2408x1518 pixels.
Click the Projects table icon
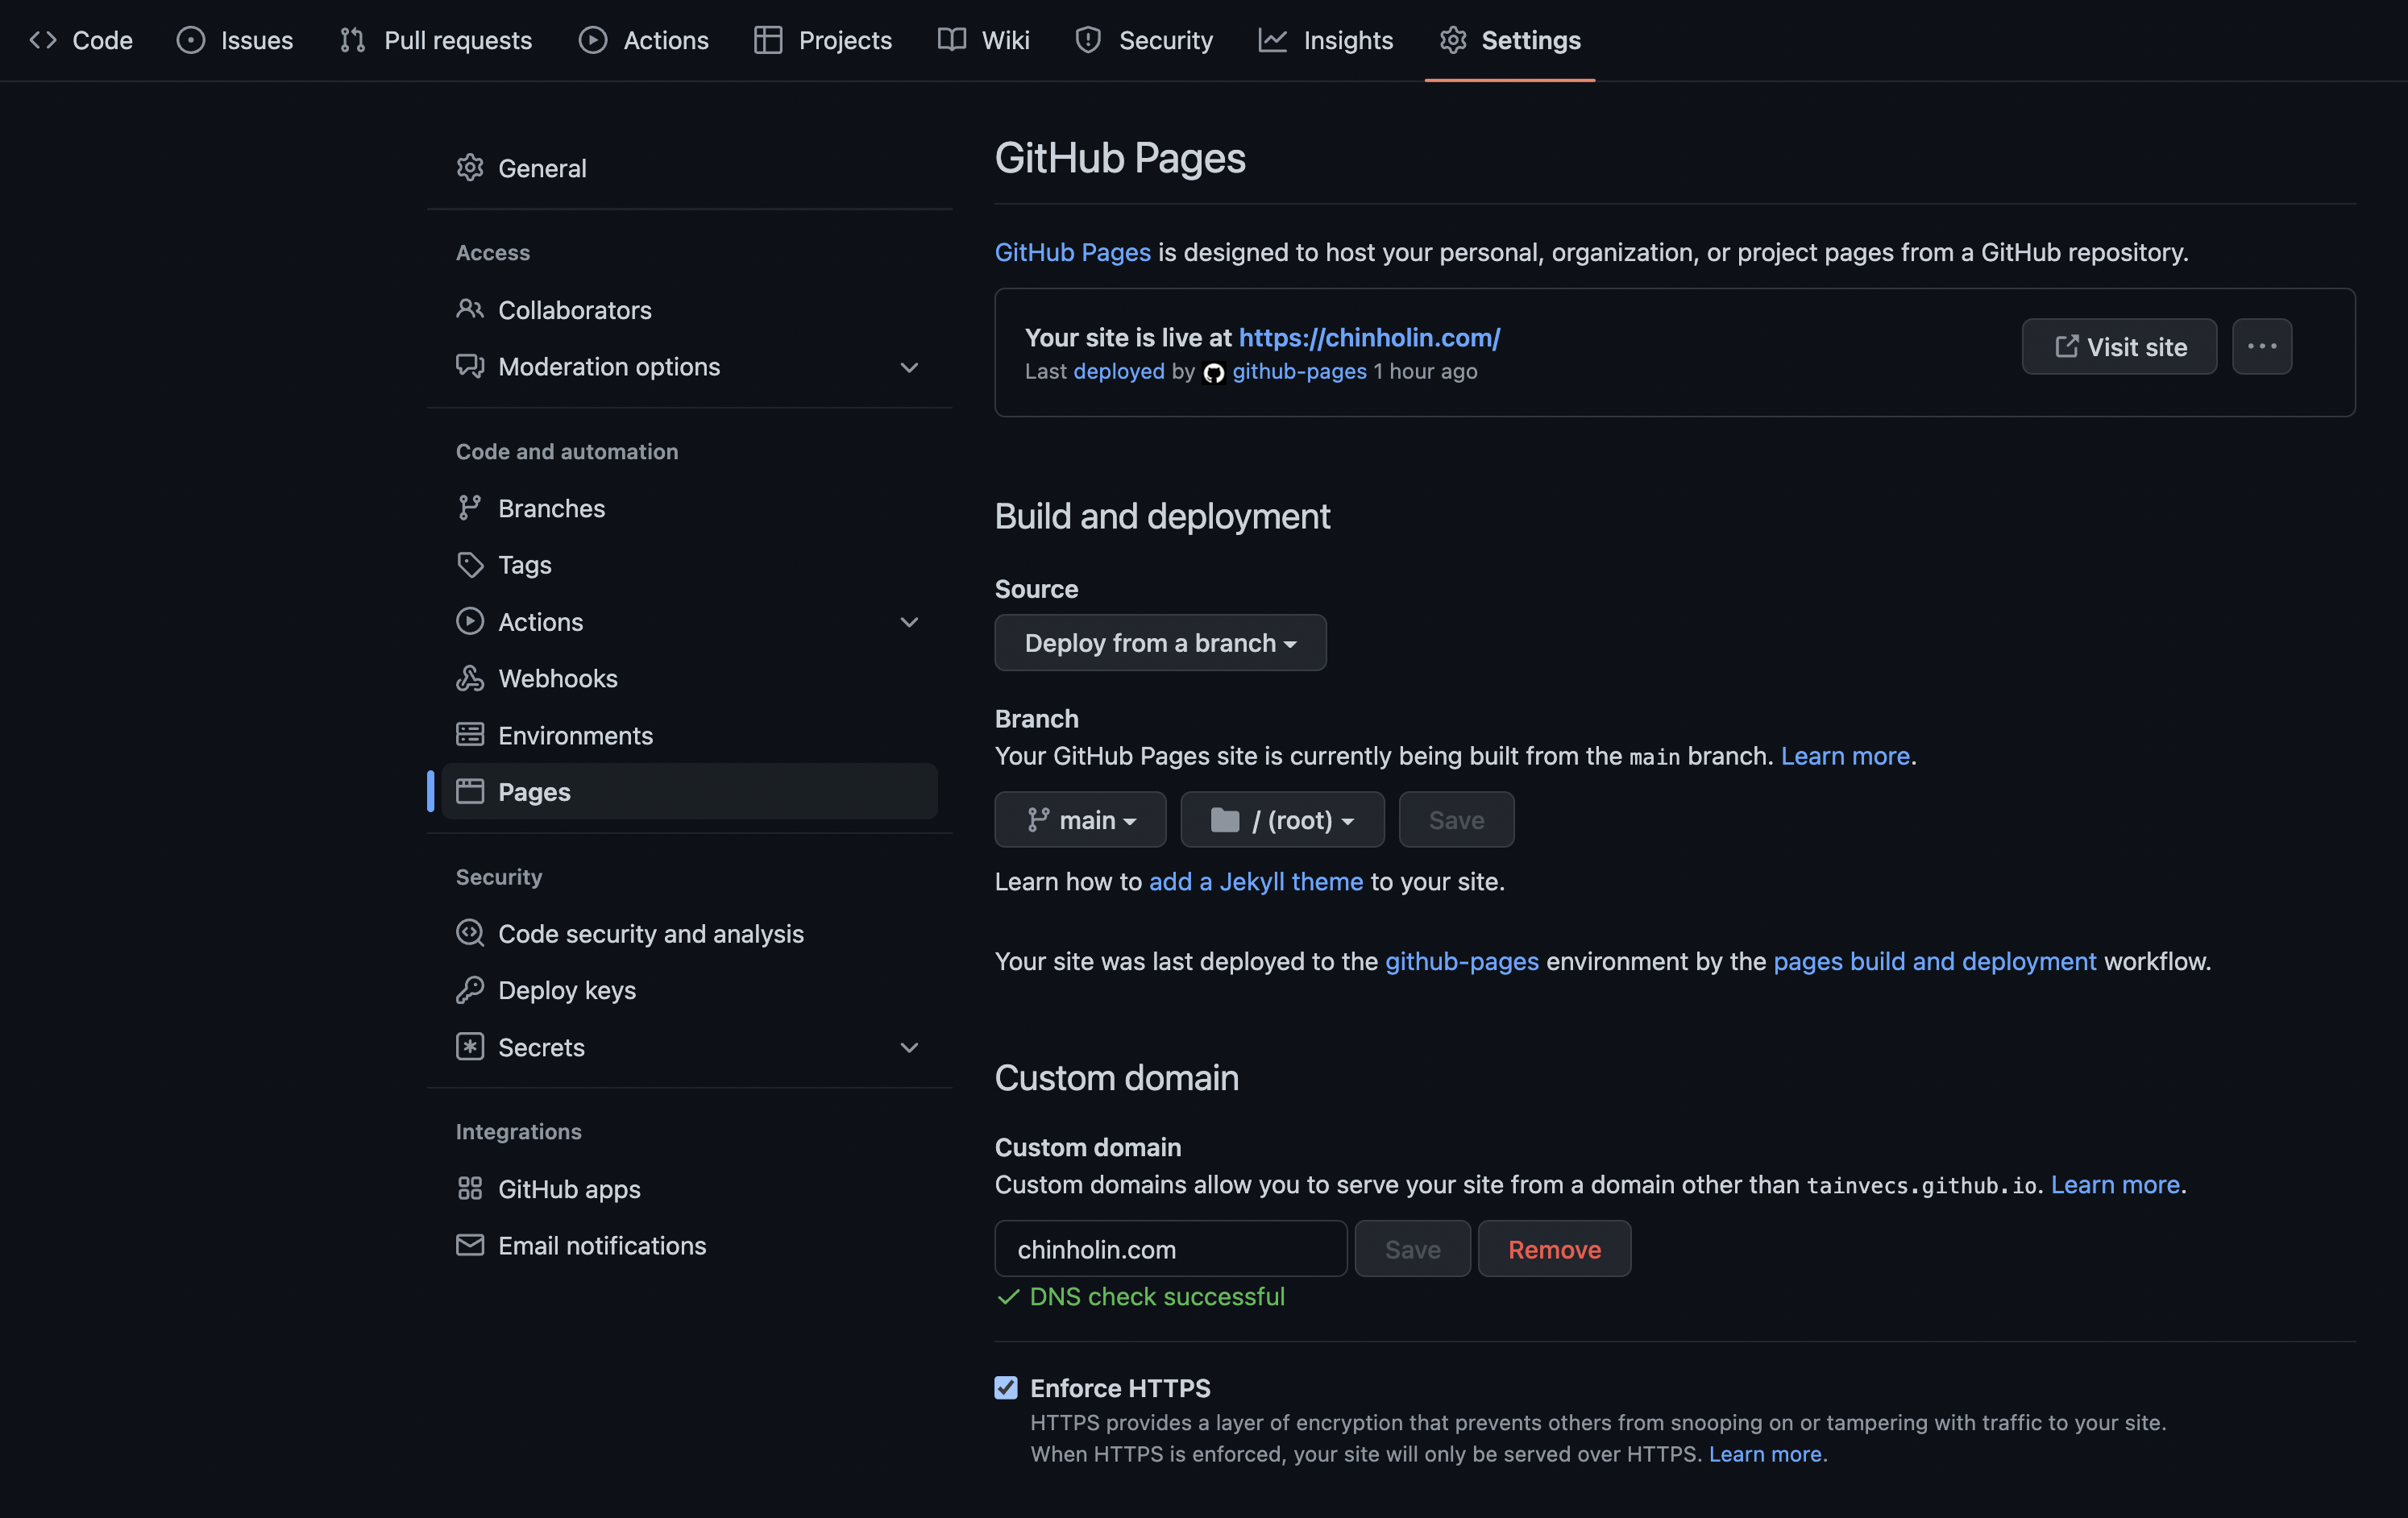tap(768, 40)
